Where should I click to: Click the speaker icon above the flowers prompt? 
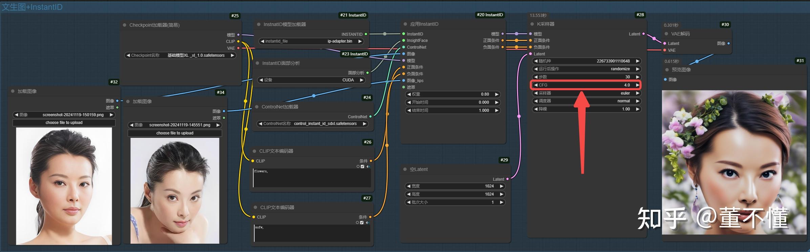[x=368, y=167]
